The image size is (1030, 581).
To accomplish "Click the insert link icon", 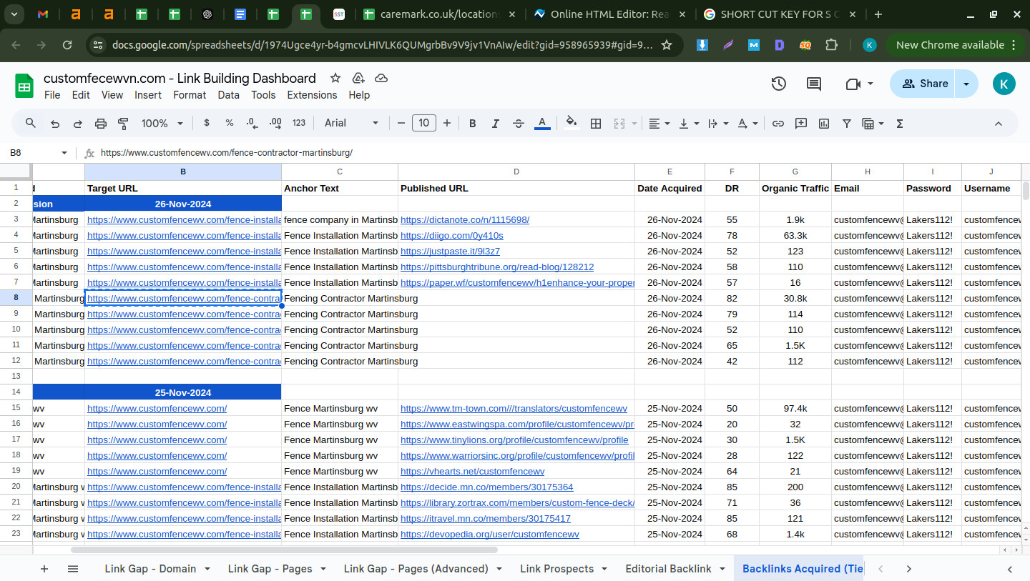I will point(778,123).
